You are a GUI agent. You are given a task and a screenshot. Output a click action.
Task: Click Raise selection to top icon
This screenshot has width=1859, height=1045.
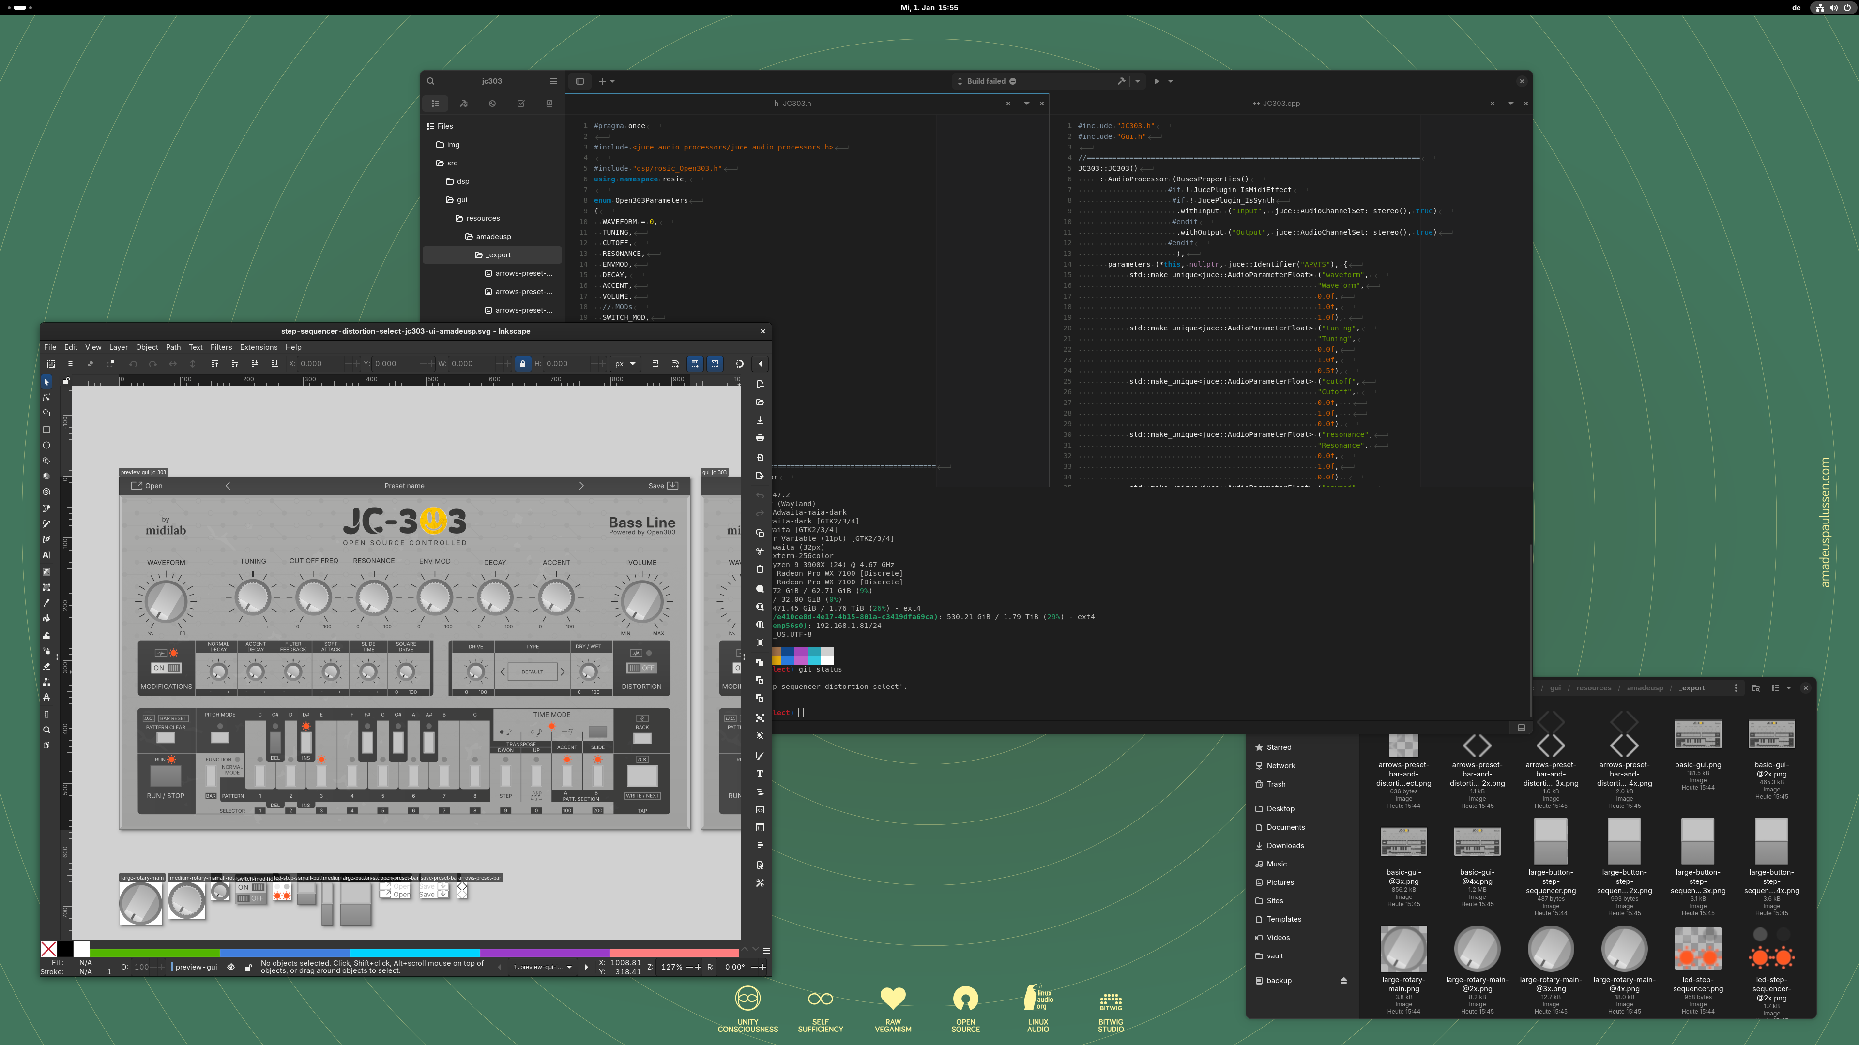click(x=214, y=363)
